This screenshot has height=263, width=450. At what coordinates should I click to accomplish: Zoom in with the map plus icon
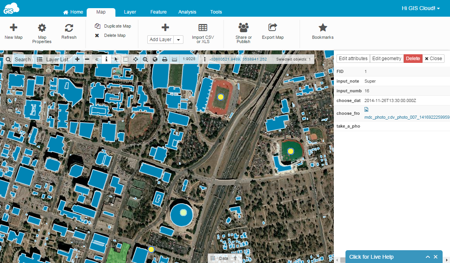77,59
